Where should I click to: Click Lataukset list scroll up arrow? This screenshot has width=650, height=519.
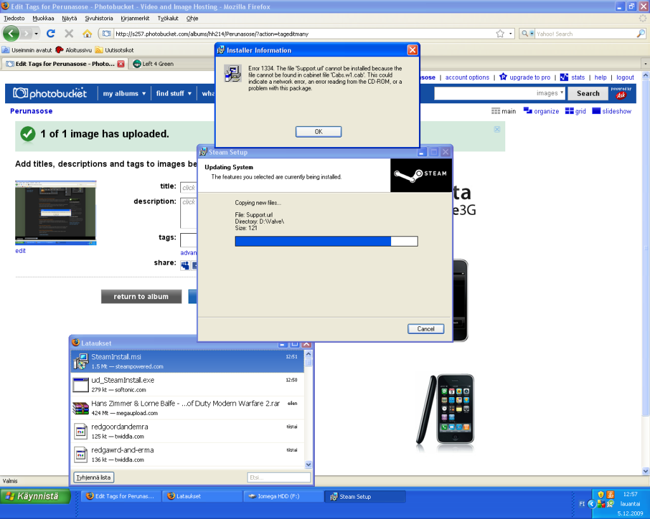tap(308, 354)
